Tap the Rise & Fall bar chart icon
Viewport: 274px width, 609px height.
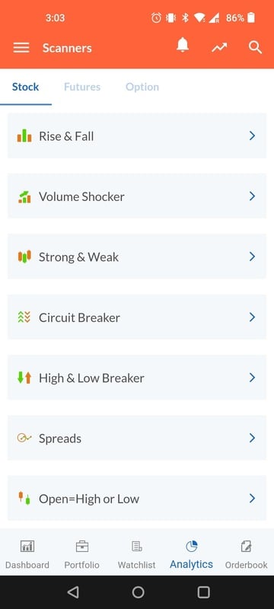coord(24,136)
